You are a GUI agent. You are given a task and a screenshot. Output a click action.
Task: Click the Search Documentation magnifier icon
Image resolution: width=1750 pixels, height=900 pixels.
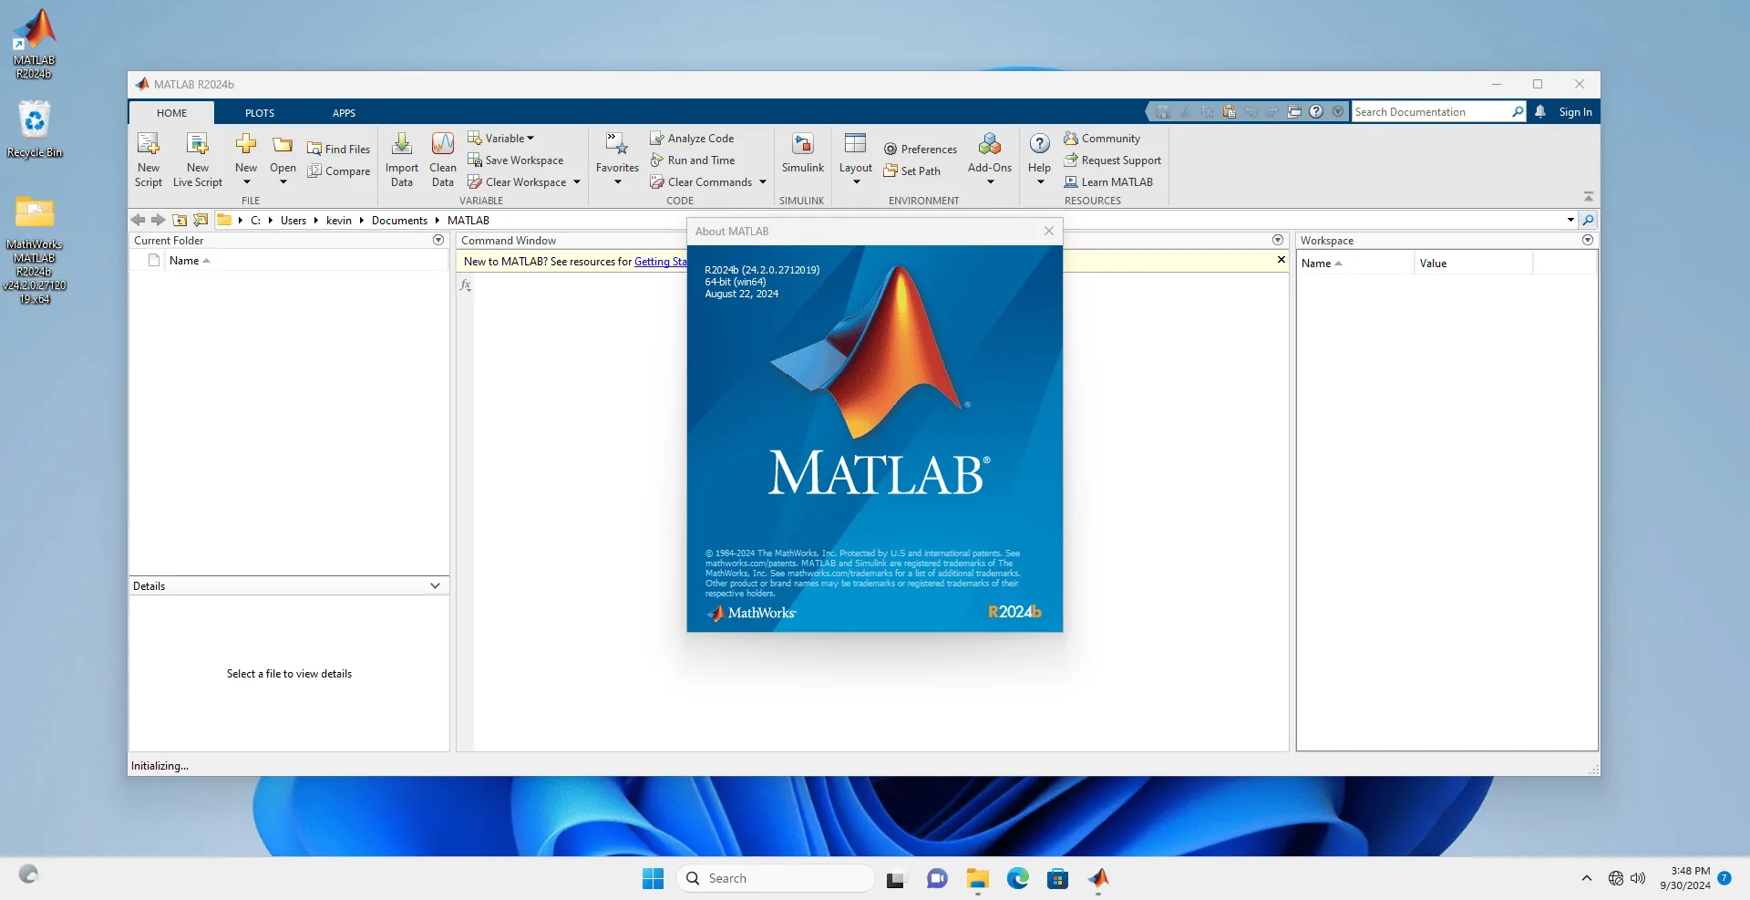tap(1518, 111)
